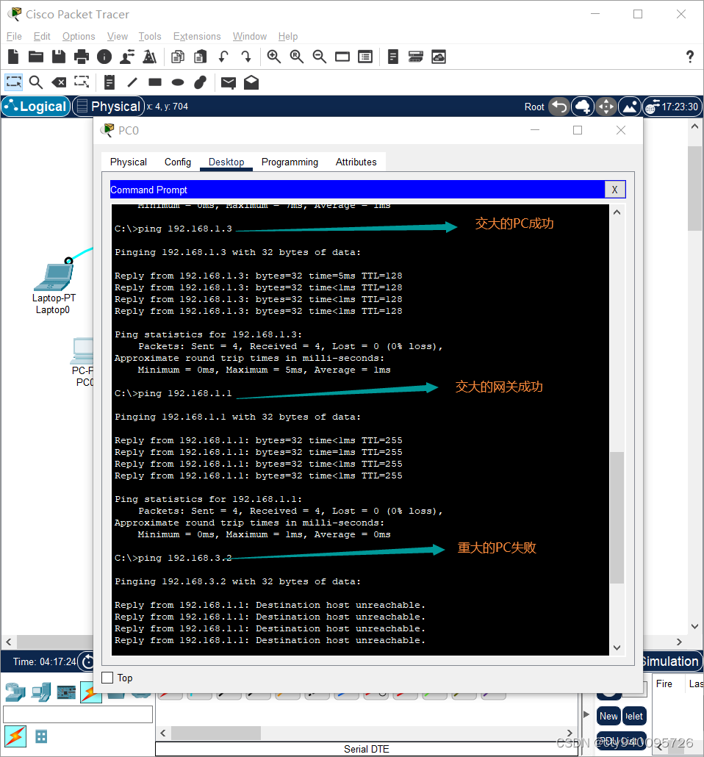
Task: Click the End Devices category icon
Action: click(41, 692)
